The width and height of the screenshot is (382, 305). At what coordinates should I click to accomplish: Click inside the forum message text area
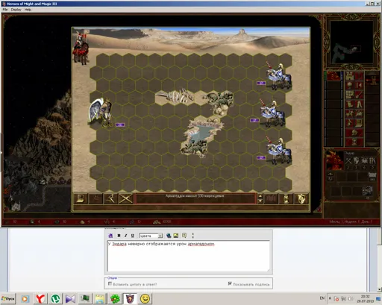coord(189,256)
